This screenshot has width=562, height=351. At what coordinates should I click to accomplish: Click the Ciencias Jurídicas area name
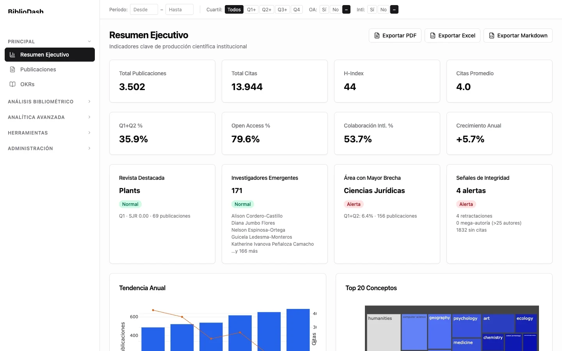[374, 191]
